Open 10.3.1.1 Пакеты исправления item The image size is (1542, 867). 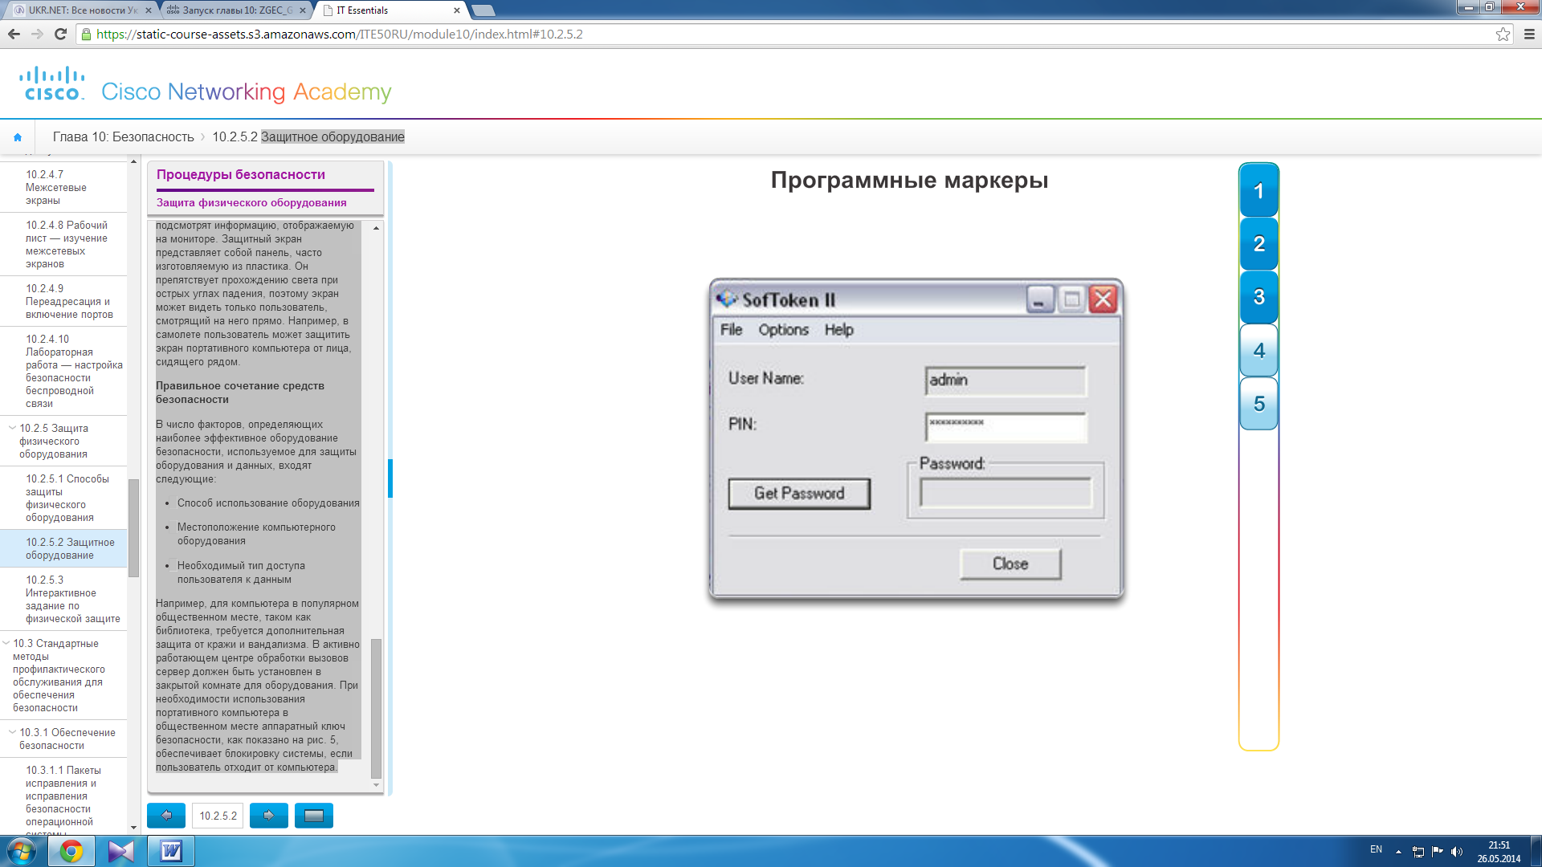63,796
